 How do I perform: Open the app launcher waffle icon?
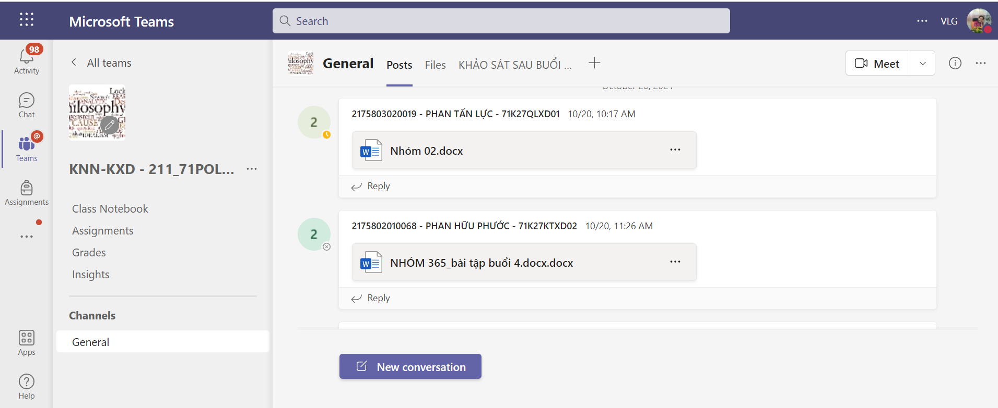27,20
